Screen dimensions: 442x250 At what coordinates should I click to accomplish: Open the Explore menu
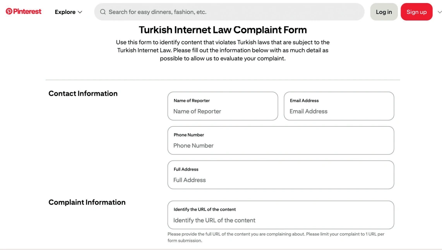[68, 12]
